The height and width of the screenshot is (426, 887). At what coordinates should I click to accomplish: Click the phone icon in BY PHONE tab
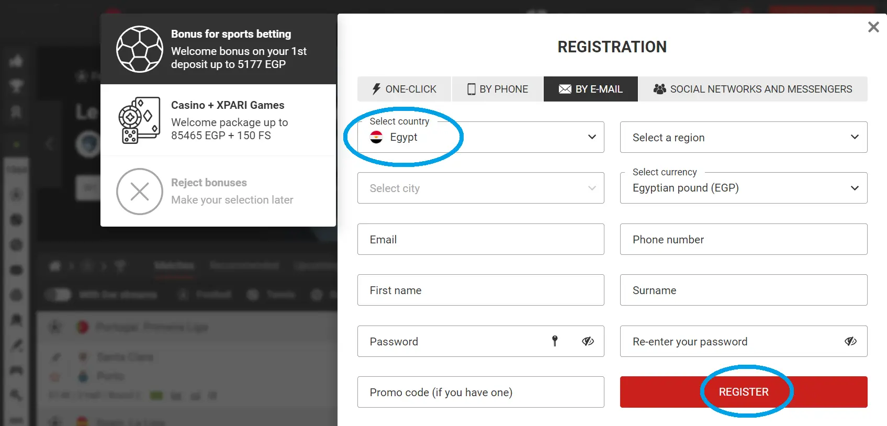470,89
